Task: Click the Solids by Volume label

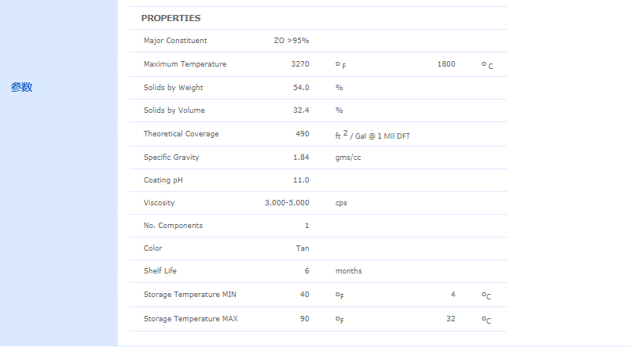Action: (x=174, y=110)
